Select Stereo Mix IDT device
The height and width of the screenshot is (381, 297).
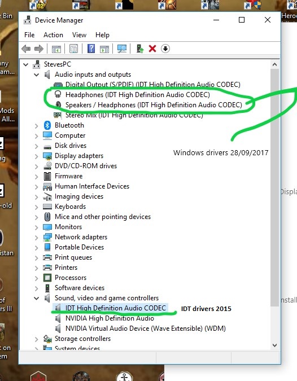[134, 115]
